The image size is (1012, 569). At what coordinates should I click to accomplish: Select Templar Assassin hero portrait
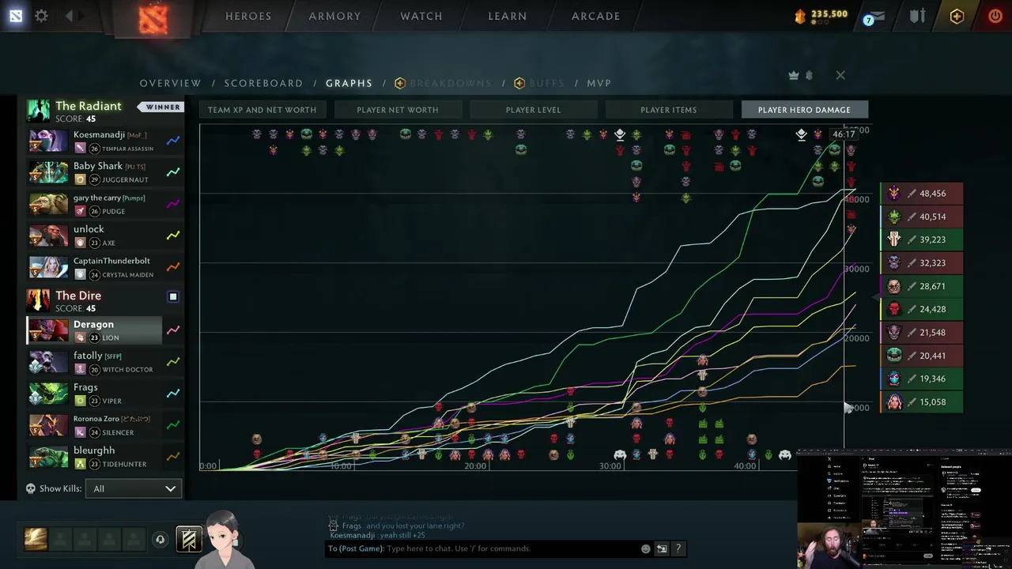[49, 141]
